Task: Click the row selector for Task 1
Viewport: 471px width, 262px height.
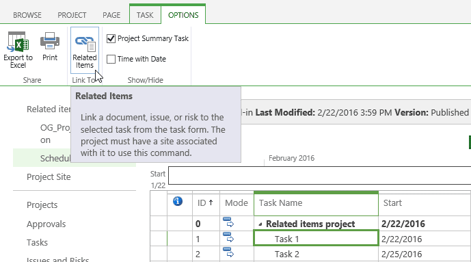Action: click(x=159, y=239)
